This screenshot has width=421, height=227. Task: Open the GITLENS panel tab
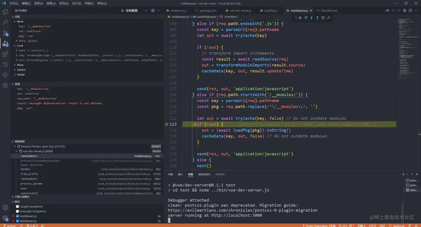pos(220,174)
